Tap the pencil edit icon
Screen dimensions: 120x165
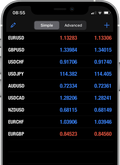coord(13,25)
